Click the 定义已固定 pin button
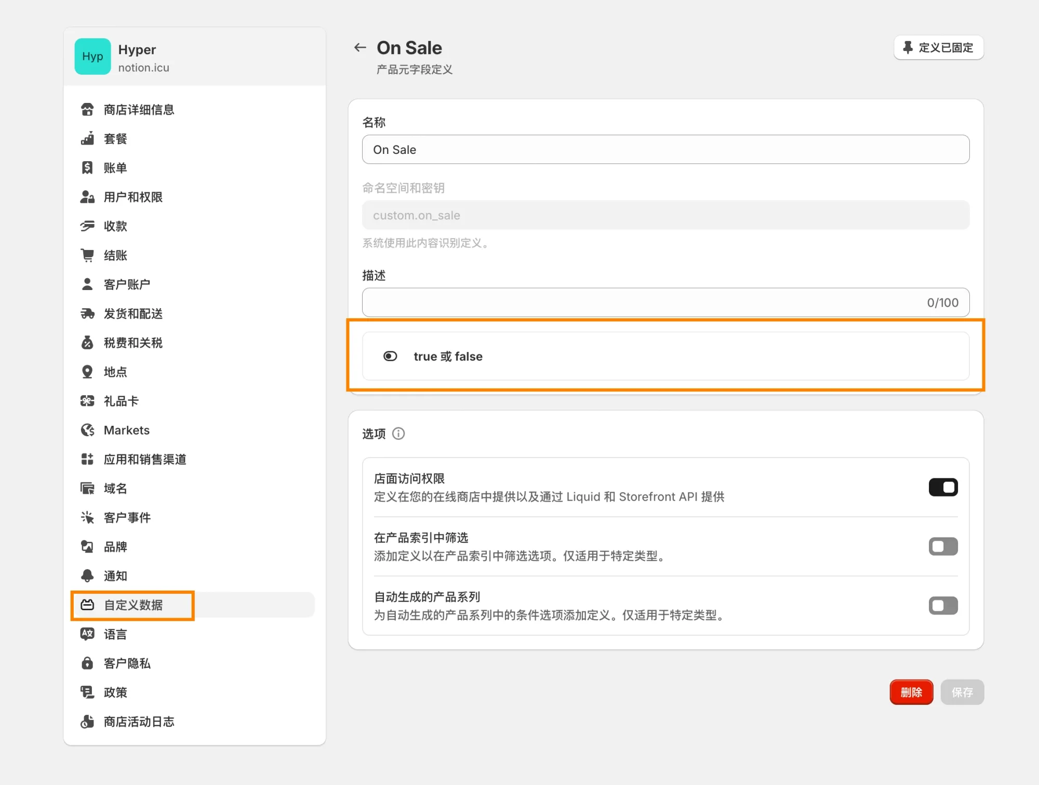 tap(938, 48)
